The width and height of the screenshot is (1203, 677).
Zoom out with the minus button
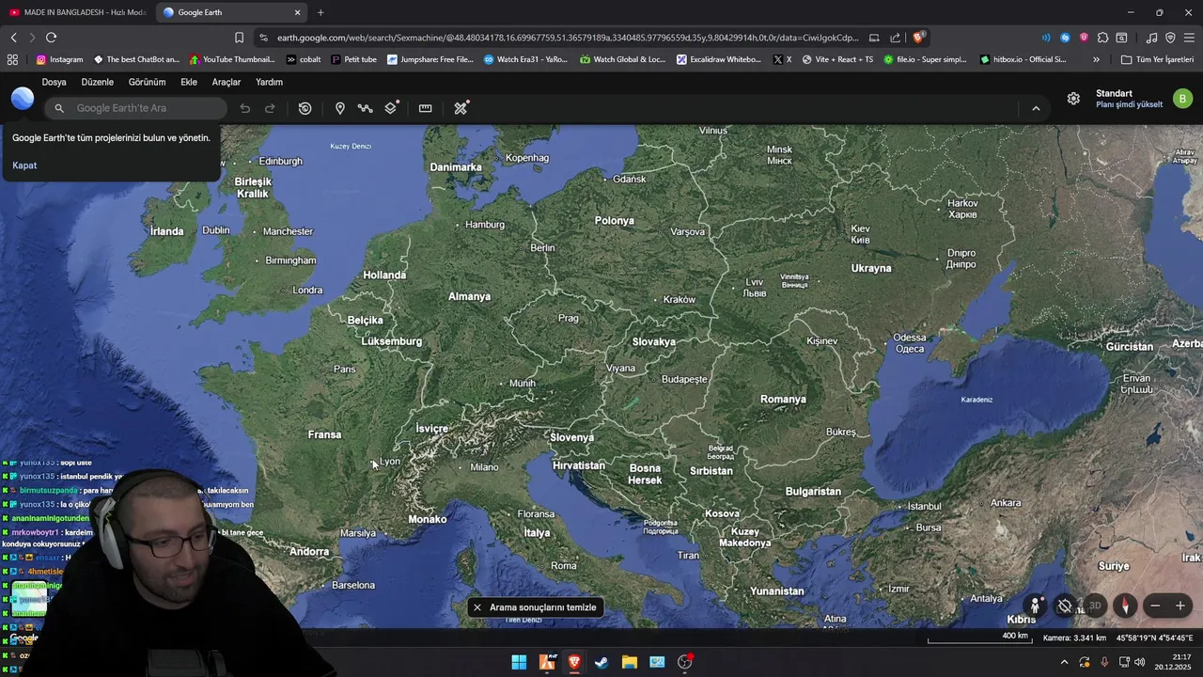point(1156,606)
